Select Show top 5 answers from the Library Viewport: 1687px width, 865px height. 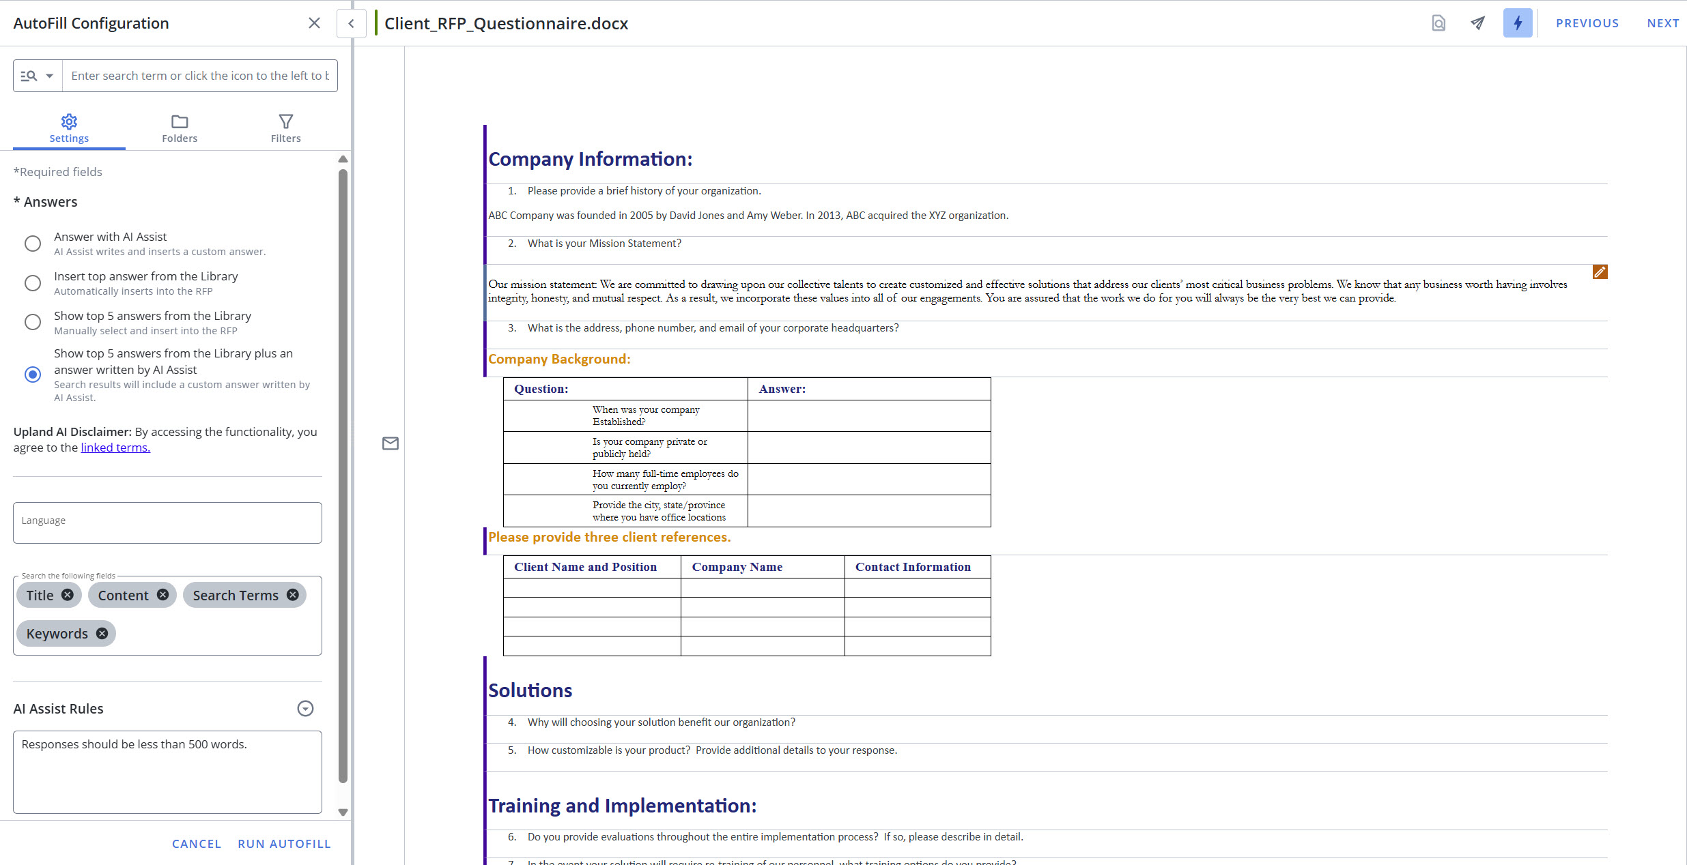pyautogui.click(x=33, y=322)
